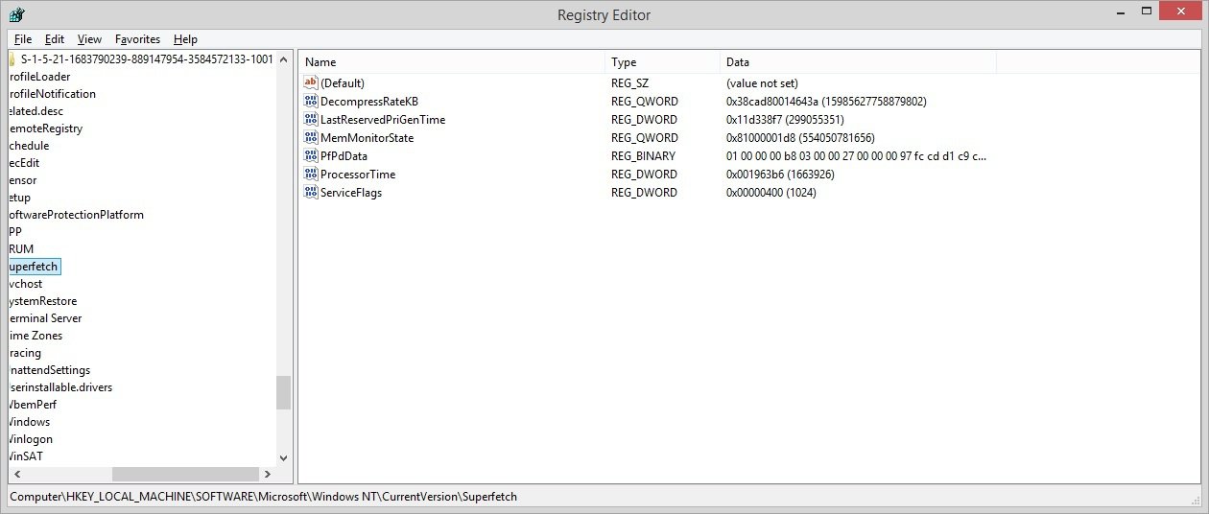Screen dimensions: 1209x514
Task: Open the Help menu
Action: (x=185, y=39)
